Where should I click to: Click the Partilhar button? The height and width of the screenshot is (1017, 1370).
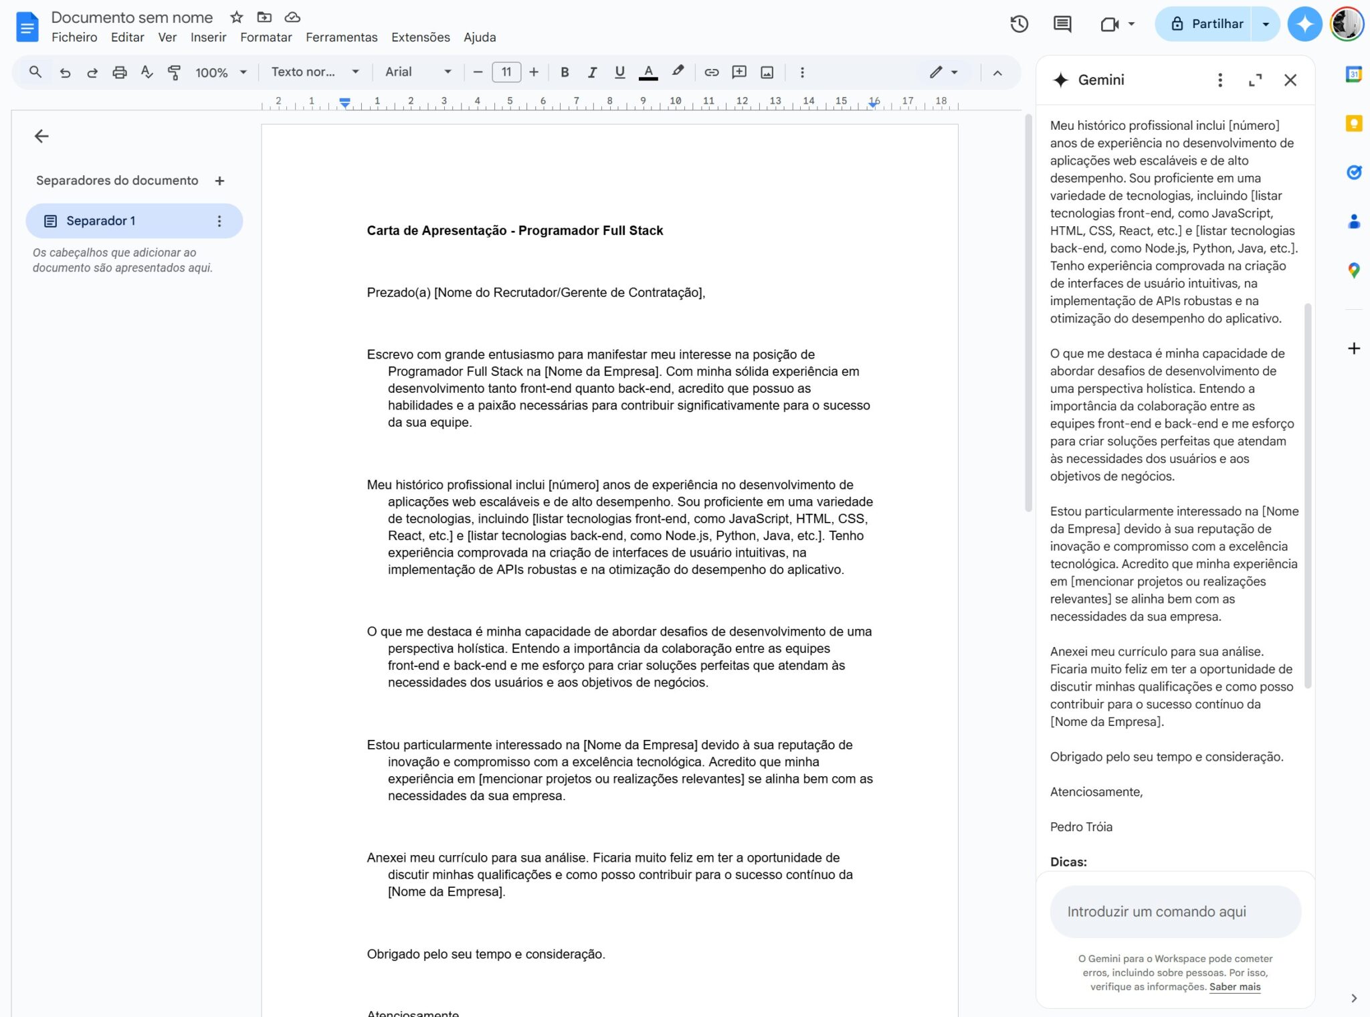1203,24
